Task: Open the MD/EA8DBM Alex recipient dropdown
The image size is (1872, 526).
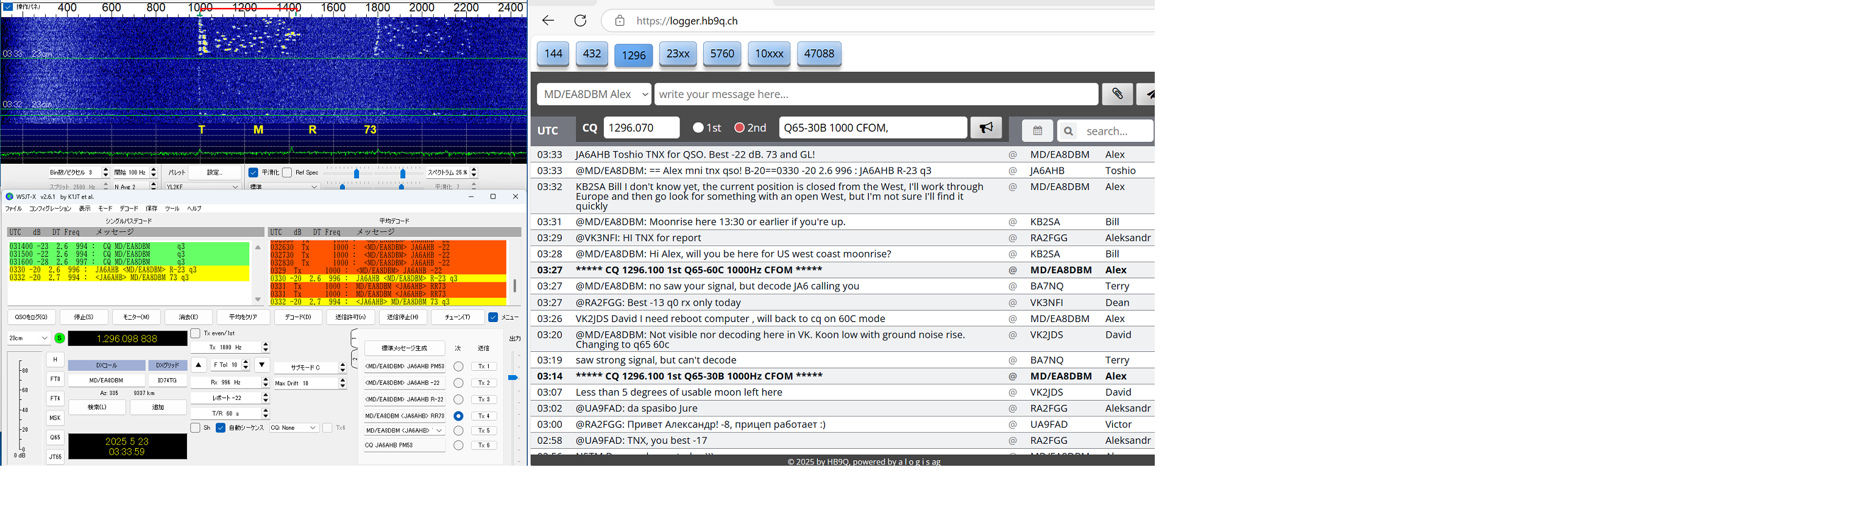Action: [x=595, y=94]
